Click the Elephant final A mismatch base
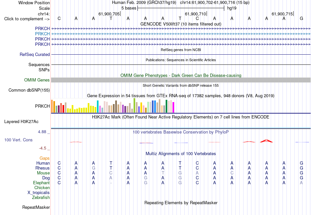Viewport: 311px width, 215px height. coord(301,183)
